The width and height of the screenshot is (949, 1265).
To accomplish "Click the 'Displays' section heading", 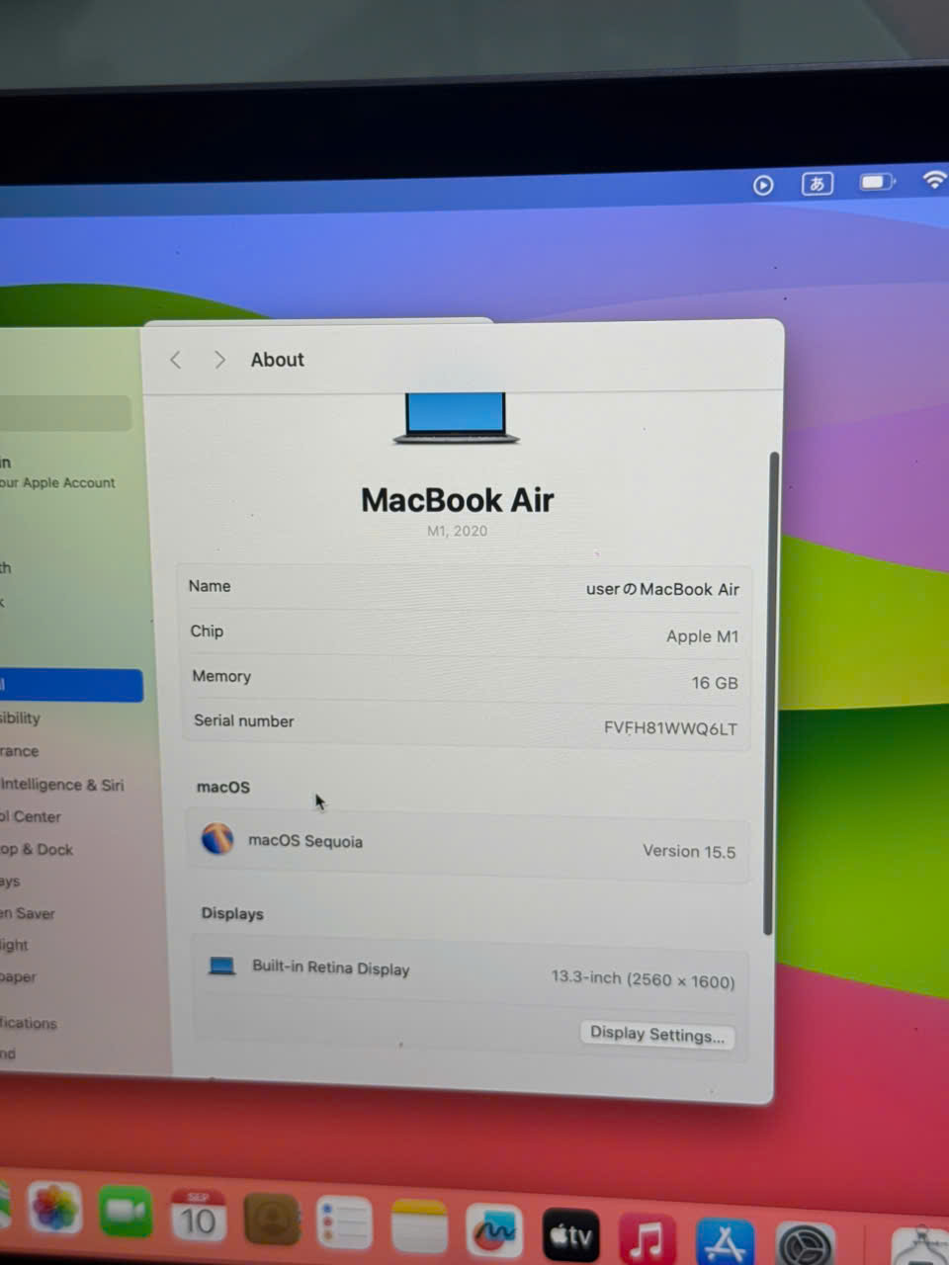I will pyautogui.click(x=232, y=913).
